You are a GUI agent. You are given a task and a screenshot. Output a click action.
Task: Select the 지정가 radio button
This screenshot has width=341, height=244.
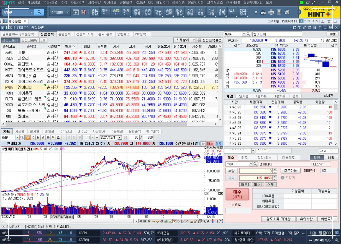click(283, 177)
